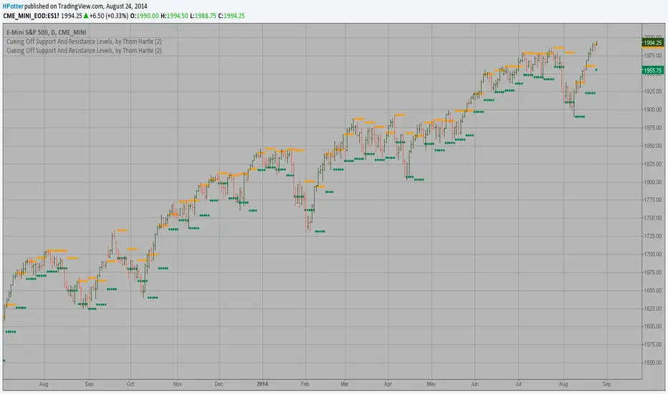Viewport: 668px width, 394px height.
Task: Click the green 1955.75 price tag on the axis
Action: [653, 70]
